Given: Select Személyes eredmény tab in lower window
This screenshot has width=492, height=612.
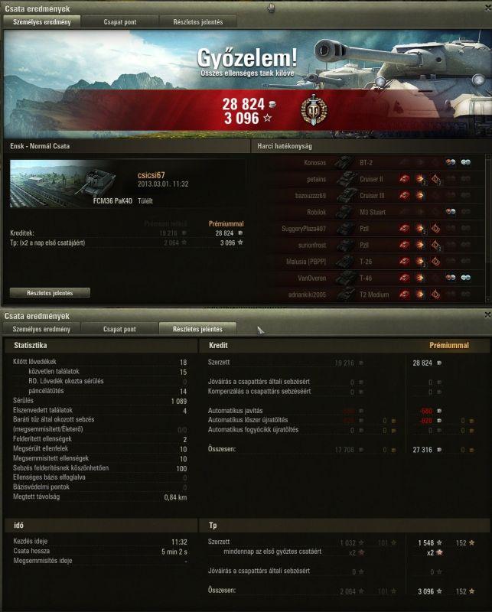Looking at the screenshot, I should (x=41, y=329).
